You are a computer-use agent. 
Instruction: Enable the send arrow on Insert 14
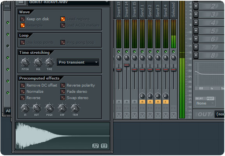(127, 102)
